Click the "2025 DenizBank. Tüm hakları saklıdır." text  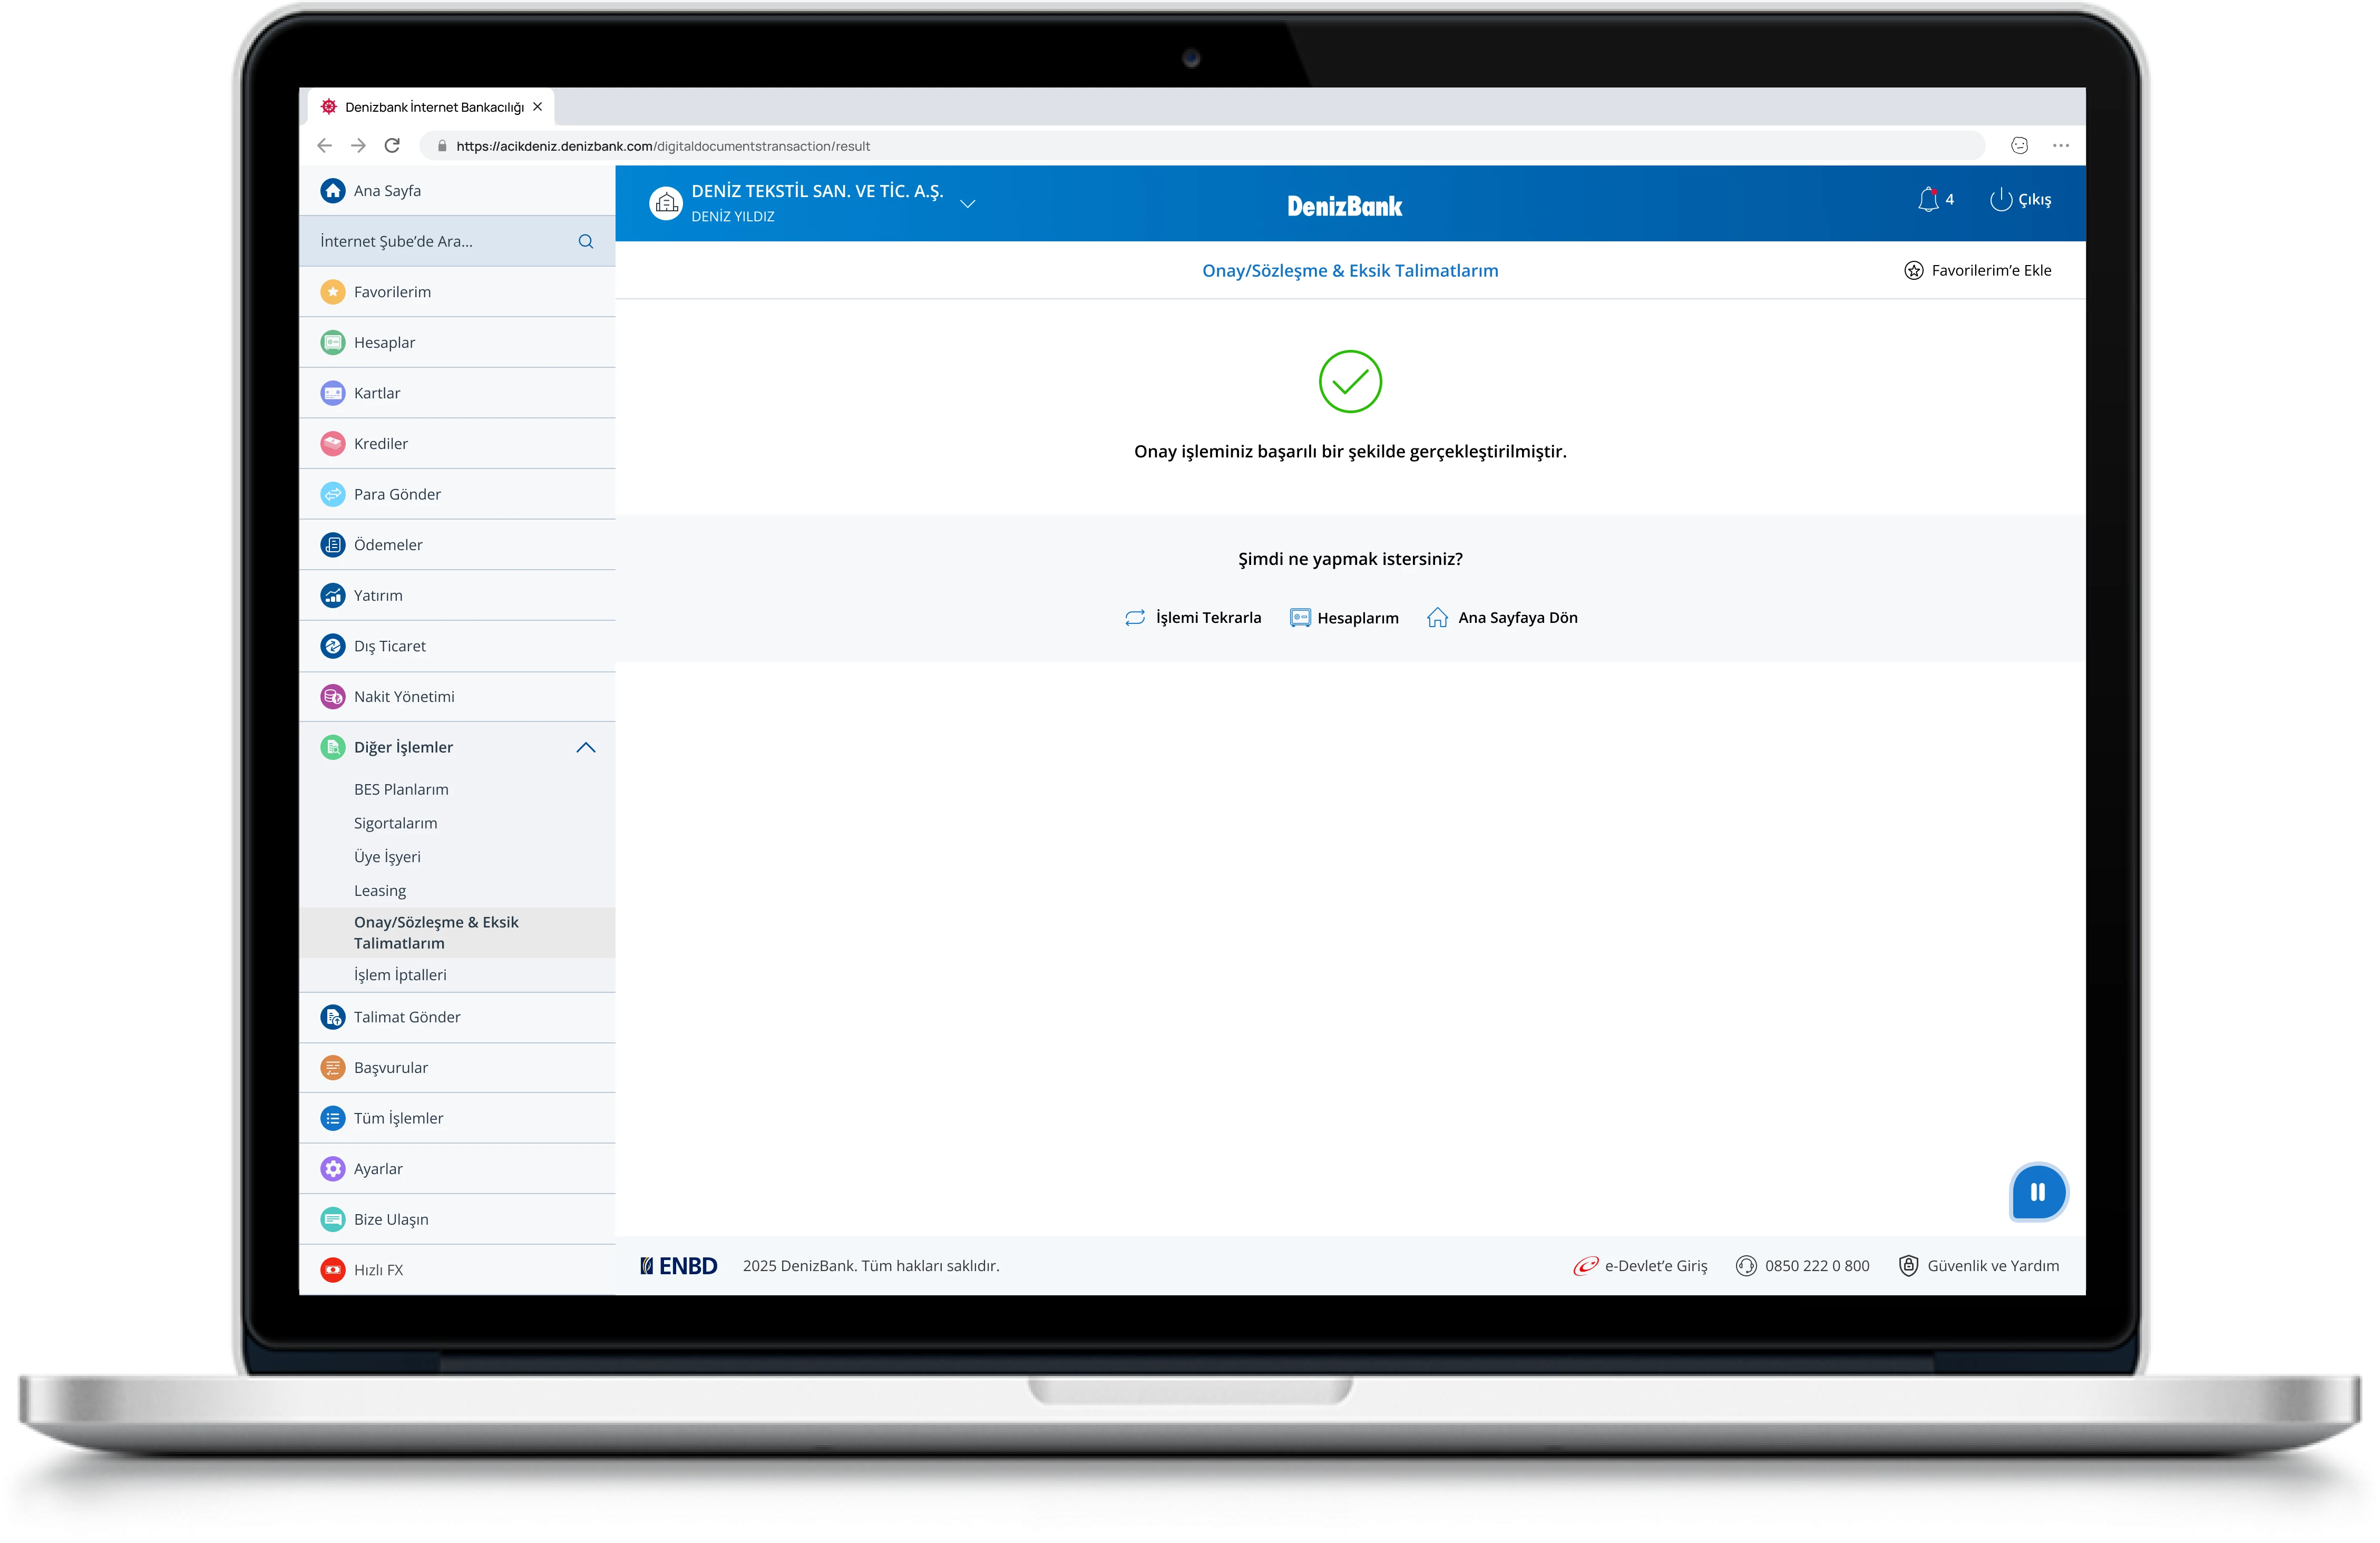click(x=871, y=1266)
